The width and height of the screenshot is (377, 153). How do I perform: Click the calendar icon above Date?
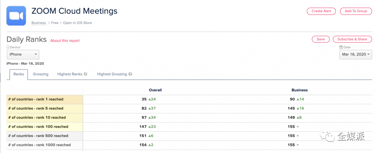click(x=341, y=47)
